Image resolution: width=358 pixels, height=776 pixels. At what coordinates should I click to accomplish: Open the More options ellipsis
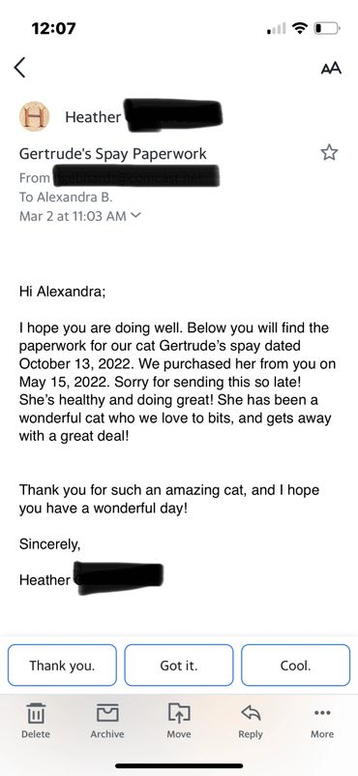(322, 721)
